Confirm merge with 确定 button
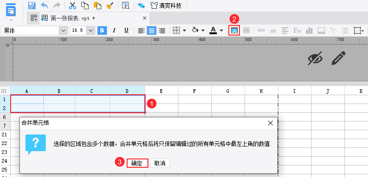The image size is (368, 177). 137,164
